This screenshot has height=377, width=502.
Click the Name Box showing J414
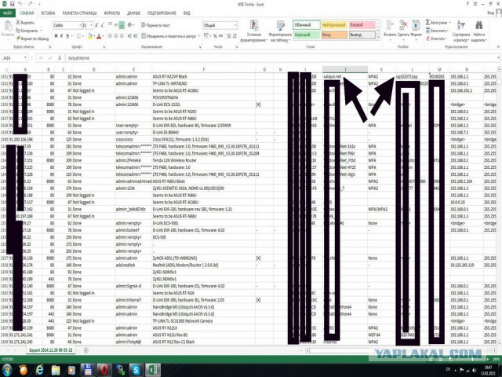[14, 58]
